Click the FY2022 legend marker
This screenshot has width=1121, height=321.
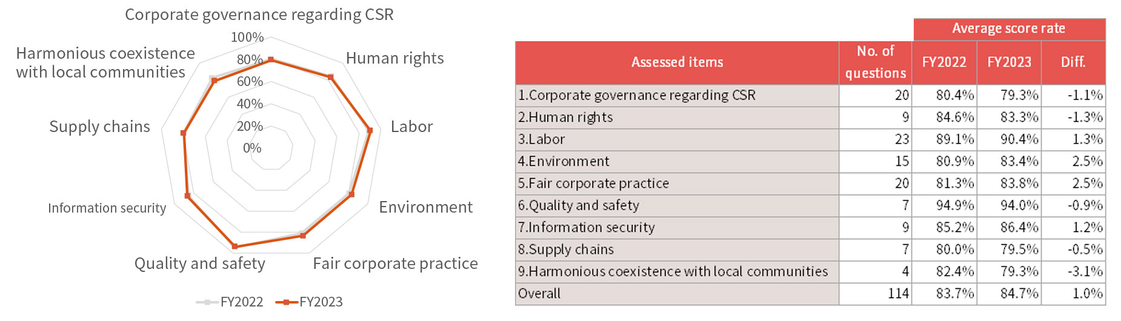(207, 302)
